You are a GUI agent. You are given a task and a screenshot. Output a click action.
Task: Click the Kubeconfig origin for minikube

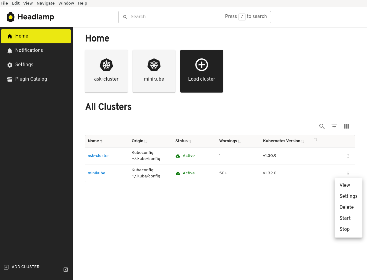pos(146,173)
